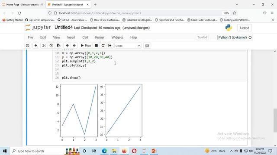Click the Jupyter logo
277x155 pixels.
pos(38,28)
